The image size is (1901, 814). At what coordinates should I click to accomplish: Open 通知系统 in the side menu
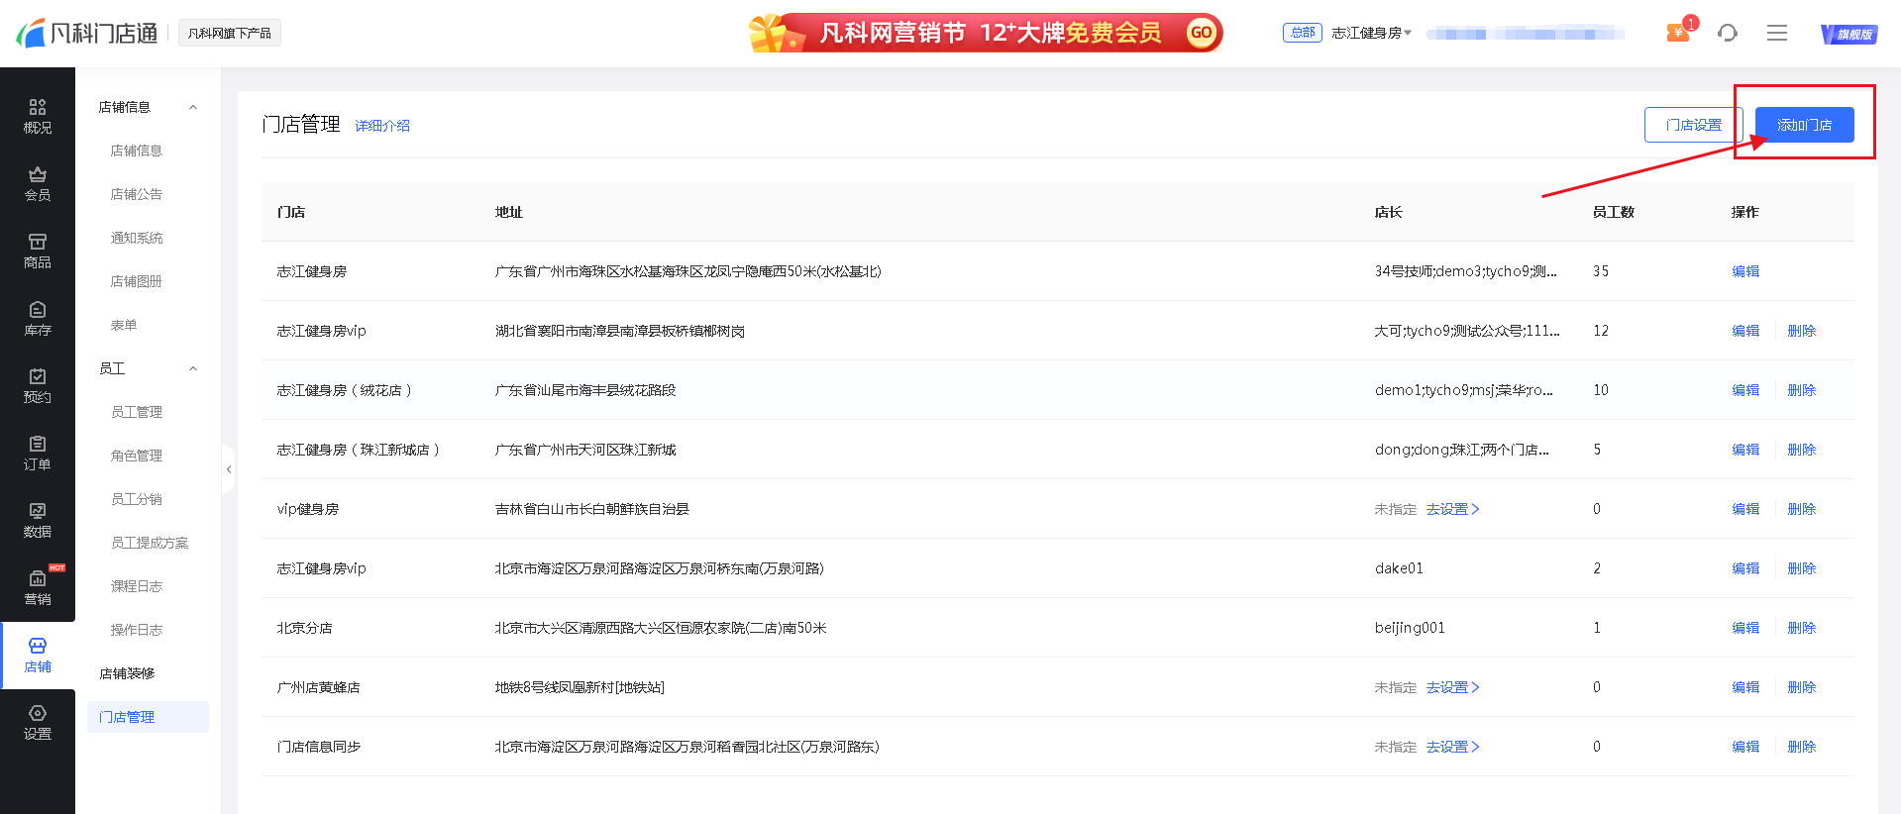(137, 238)
